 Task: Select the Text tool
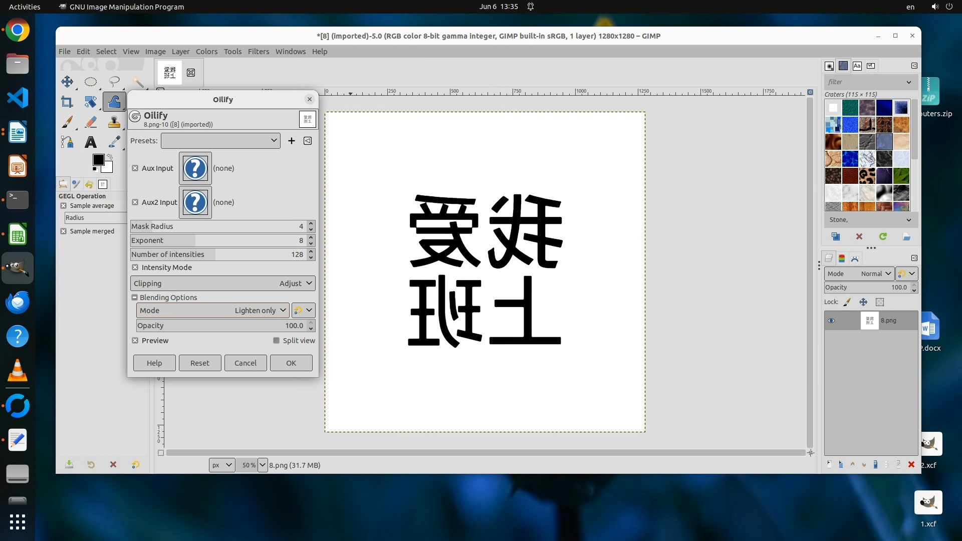(91, 142)
